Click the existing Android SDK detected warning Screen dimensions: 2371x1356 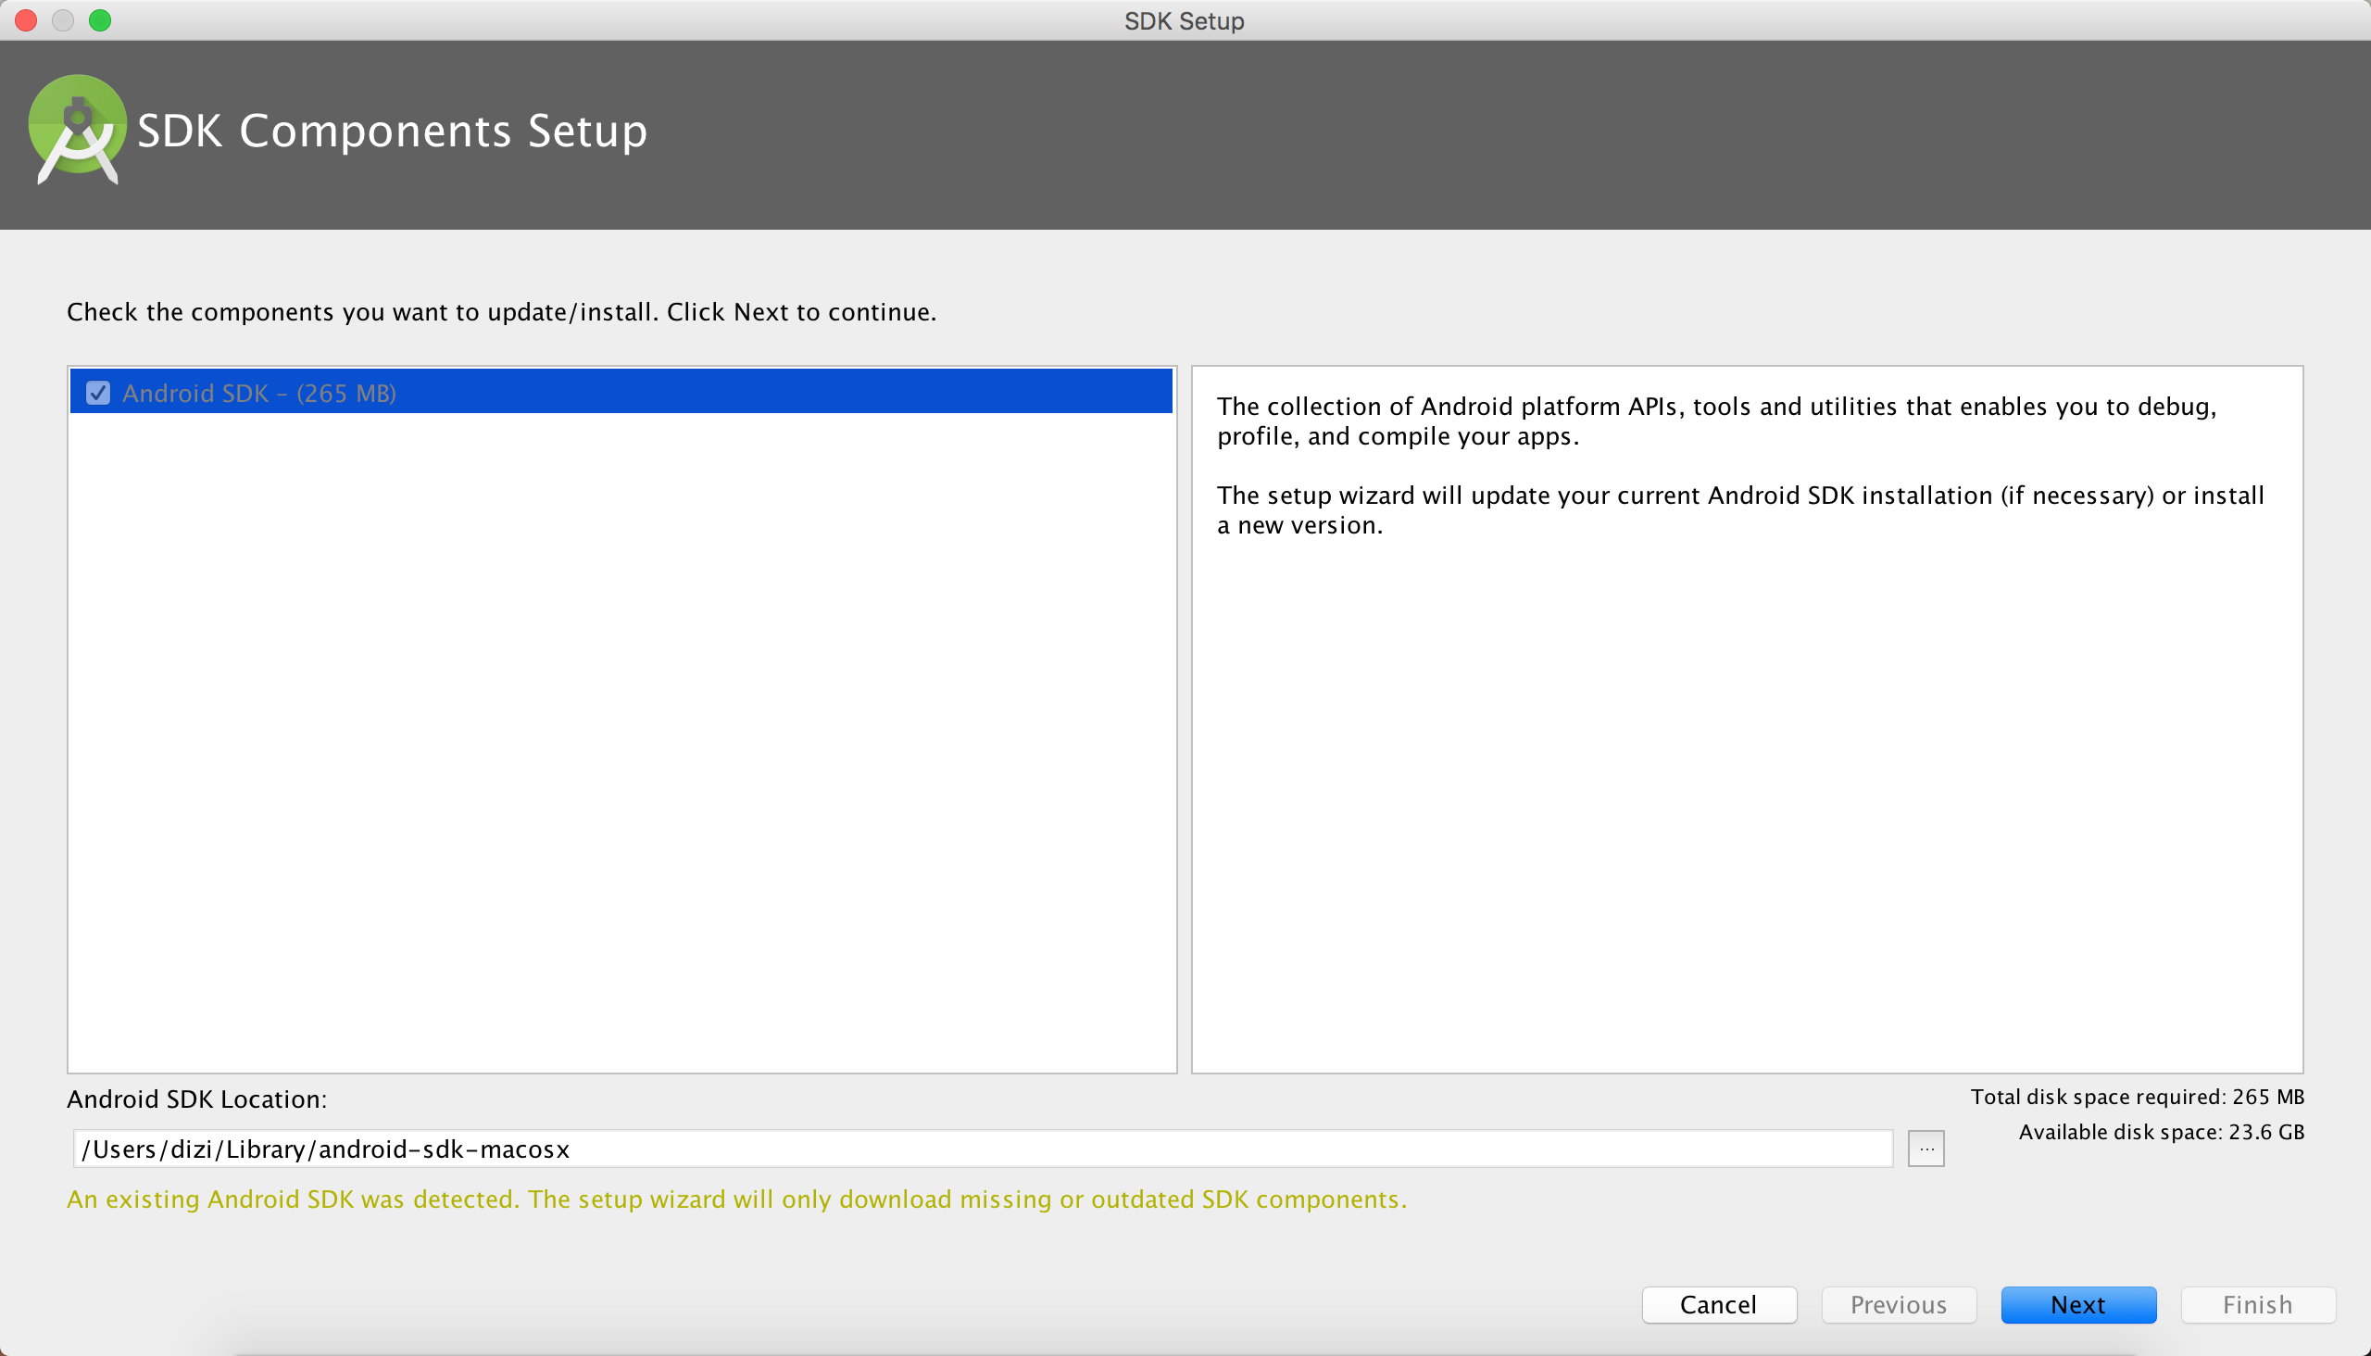736,1199
